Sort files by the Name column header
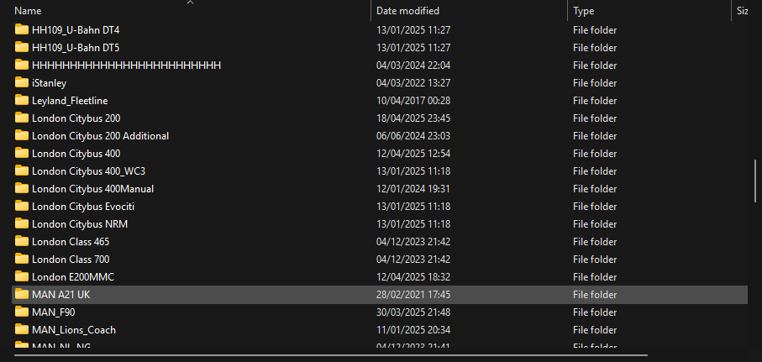This screenshot has height=362, width=762. click(x=29, y=11)
